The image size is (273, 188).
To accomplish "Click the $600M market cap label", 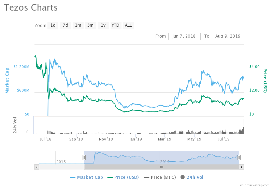I will [x=23, y=90].
